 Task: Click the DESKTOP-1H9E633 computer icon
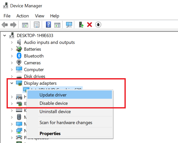click(12, 35)
